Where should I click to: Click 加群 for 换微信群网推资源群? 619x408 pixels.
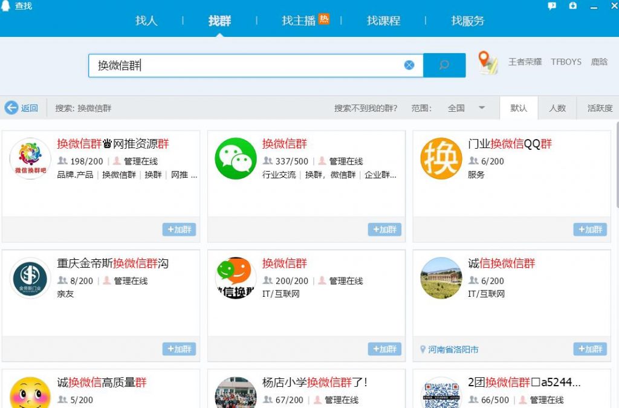pyautogui.click(x=179, y=229)
